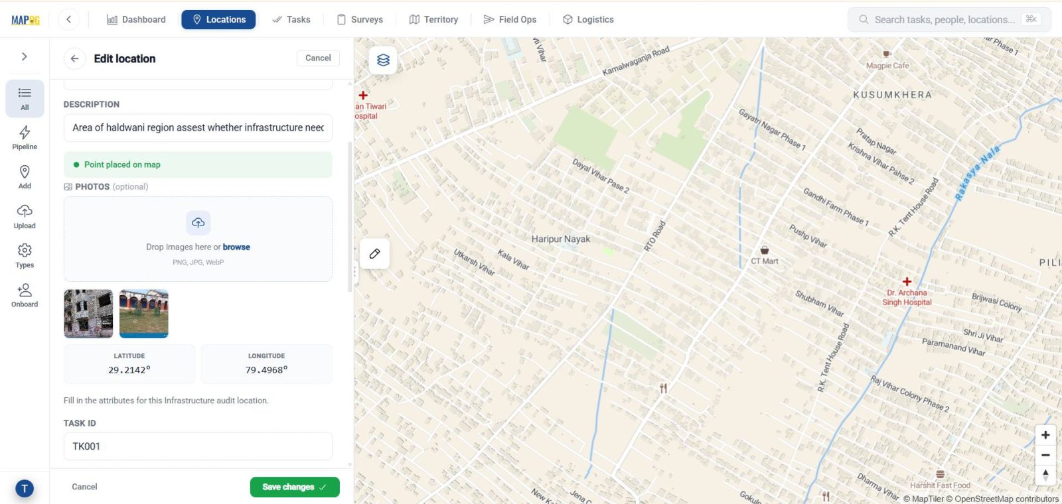This screenshot has width=1062, height=504.
Task: Click the form panel vertical scrollbar
Action: click(x=350, y=217)
